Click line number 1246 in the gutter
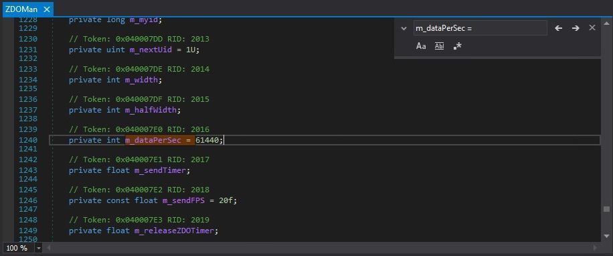This screenshot has height=256, width=613. click(x=27, y=200)
